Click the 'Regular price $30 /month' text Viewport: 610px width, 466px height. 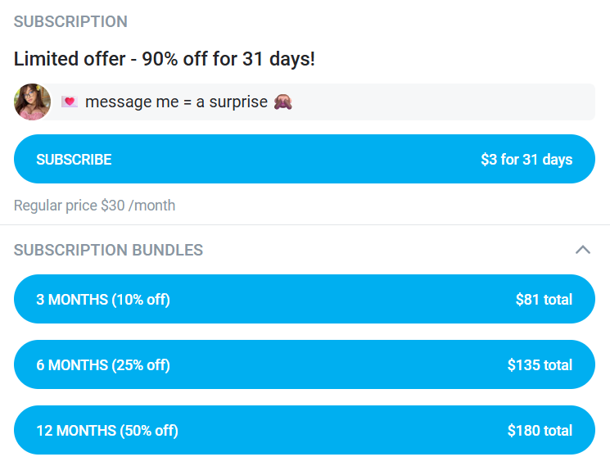(x=94, y=206)
